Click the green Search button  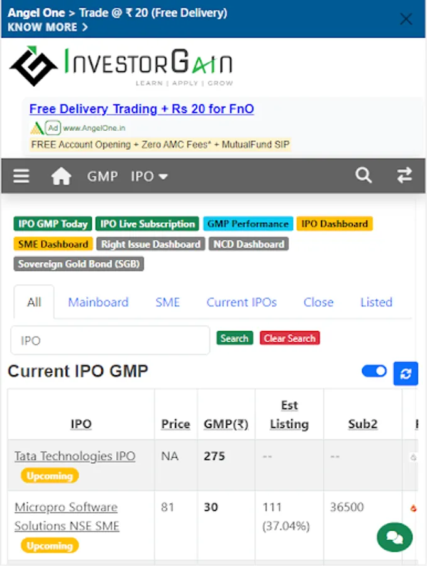[x=235, y=338]
